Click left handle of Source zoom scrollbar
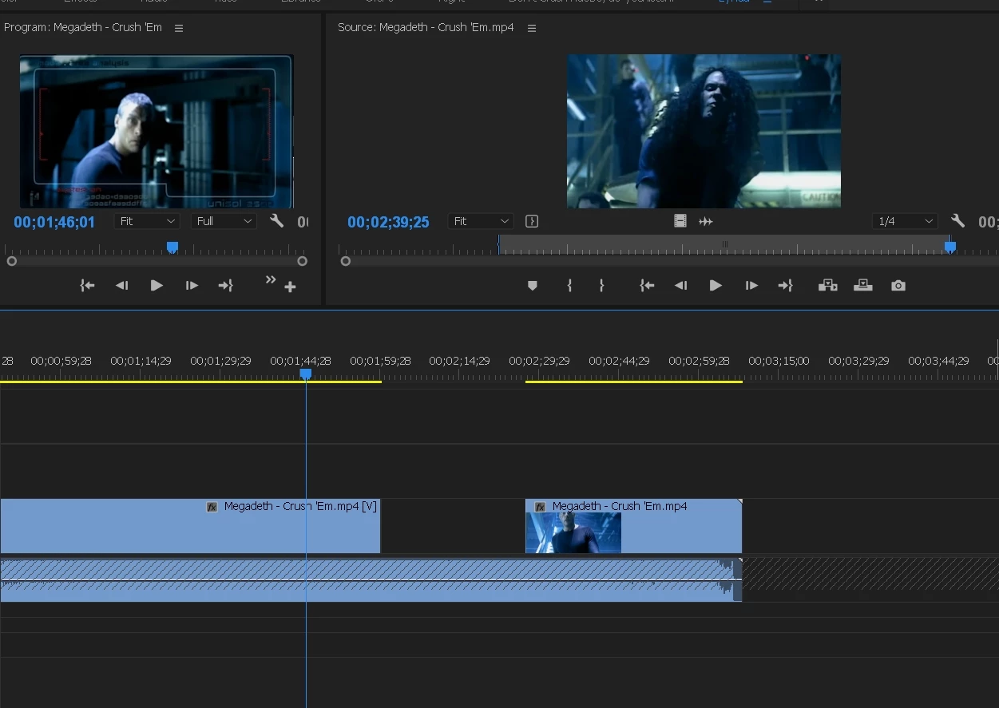Image resolution: width=999 pixels, height=708 pixels. pos(345,261)
